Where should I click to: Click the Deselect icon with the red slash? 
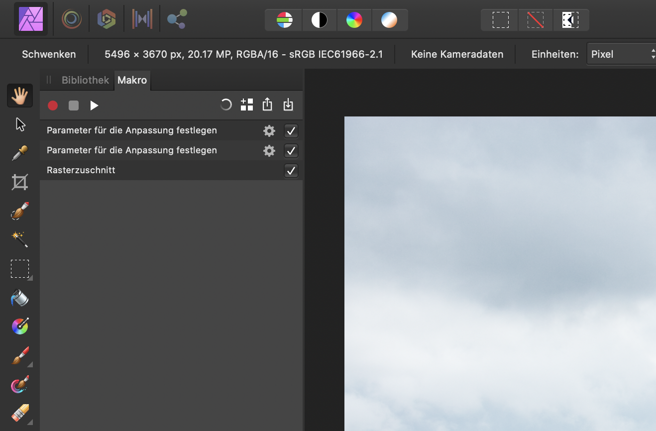click(x=536, y=20)
